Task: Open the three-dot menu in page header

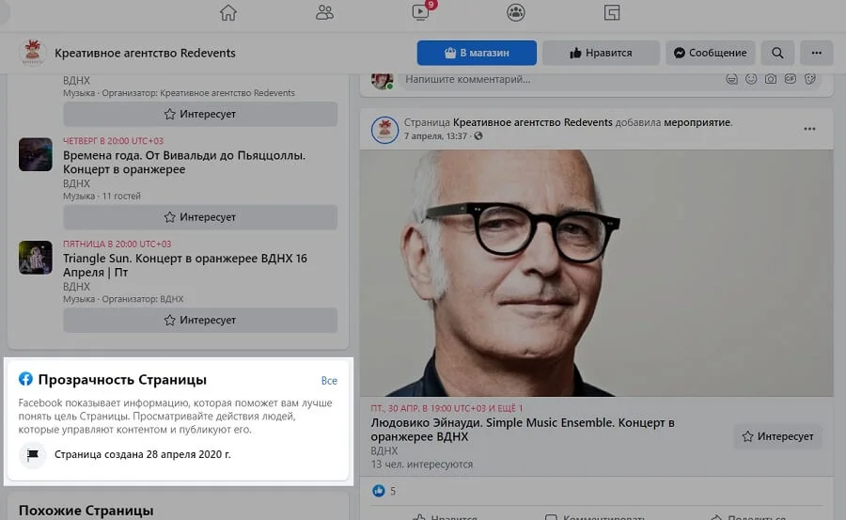Action: tap(816, 53)
